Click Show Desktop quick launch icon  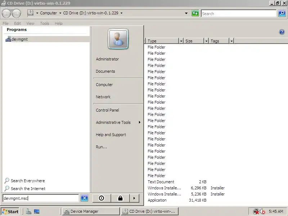pyautogui.click(x=37, y=211)
